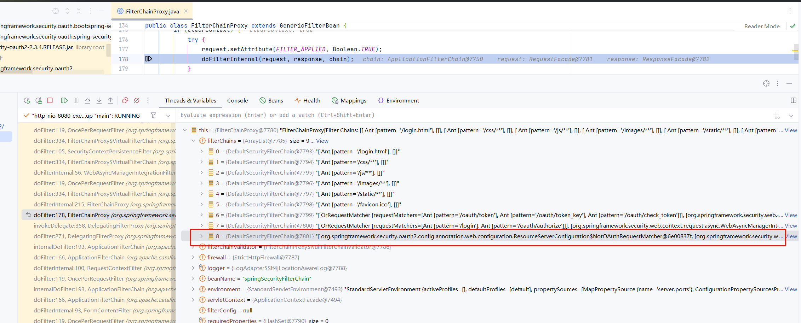This screenshot has width=801, height=323.
Task: Resume program execution
Action: 64,100
